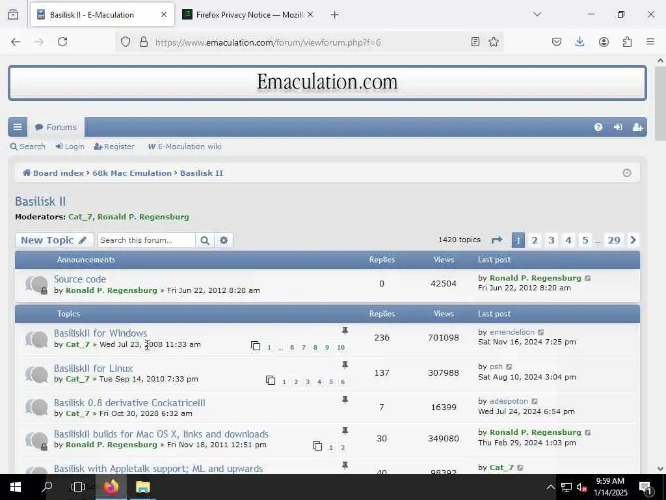Click the Search link under navbar

(28, 146)
